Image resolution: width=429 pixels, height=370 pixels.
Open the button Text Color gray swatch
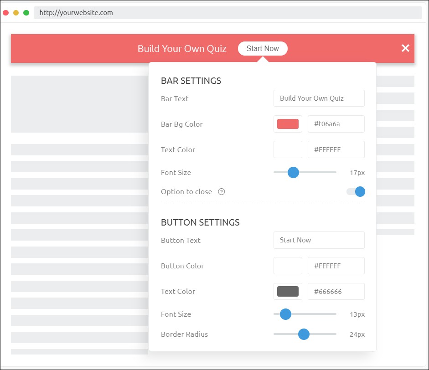288,291
